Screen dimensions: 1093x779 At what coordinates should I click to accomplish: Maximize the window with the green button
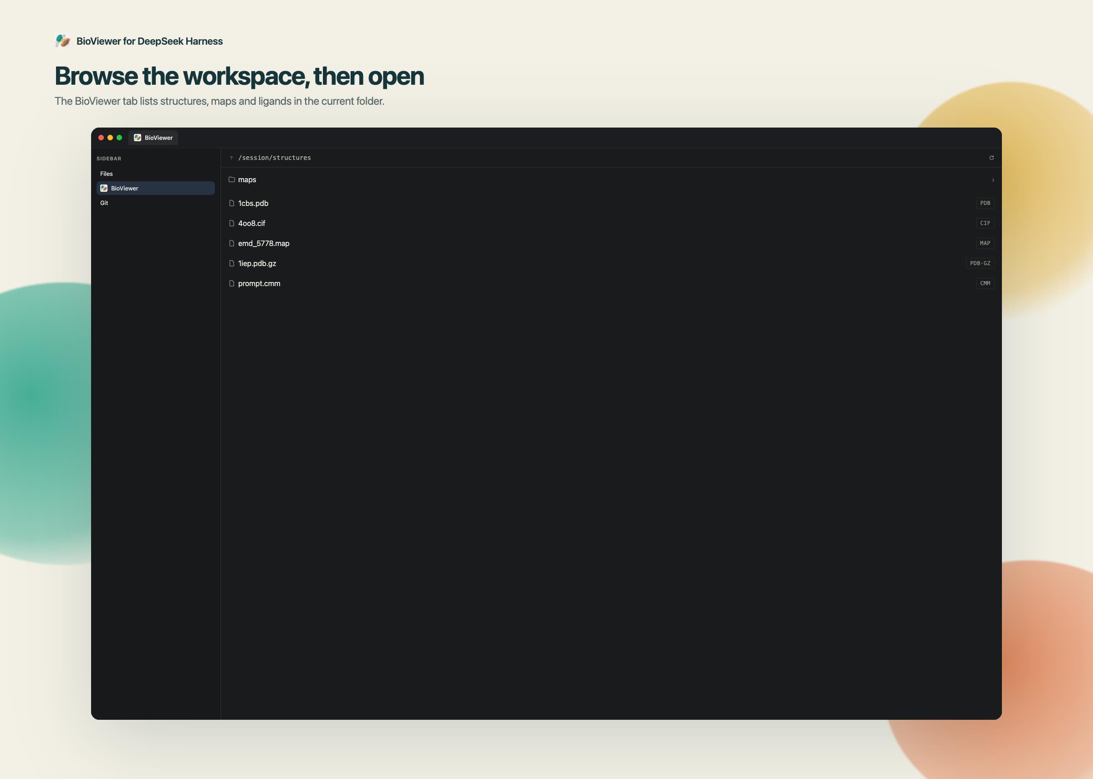coord(119,138)
